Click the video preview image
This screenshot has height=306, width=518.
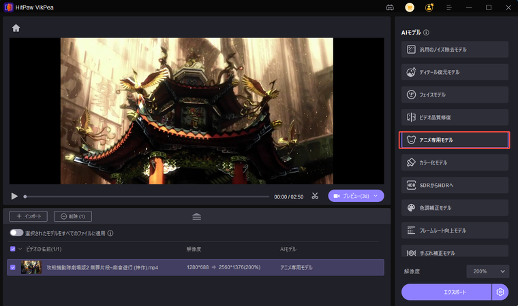point(196,111)
